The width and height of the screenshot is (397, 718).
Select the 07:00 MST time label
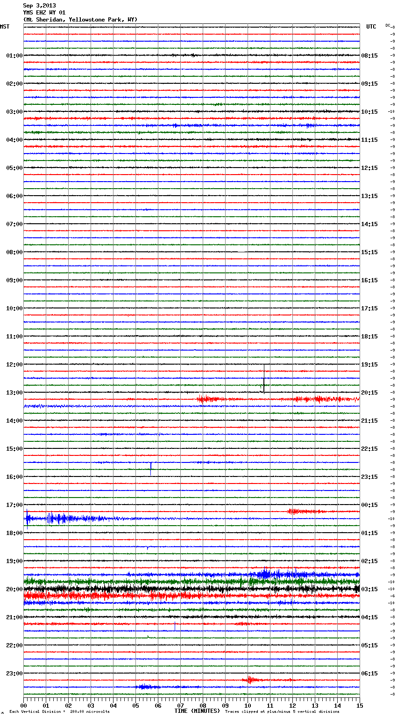14,224
